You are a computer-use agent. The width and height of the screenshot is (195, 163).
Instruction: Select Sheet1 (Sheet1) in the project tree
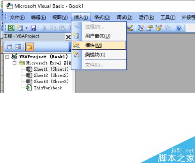[51, 69]
